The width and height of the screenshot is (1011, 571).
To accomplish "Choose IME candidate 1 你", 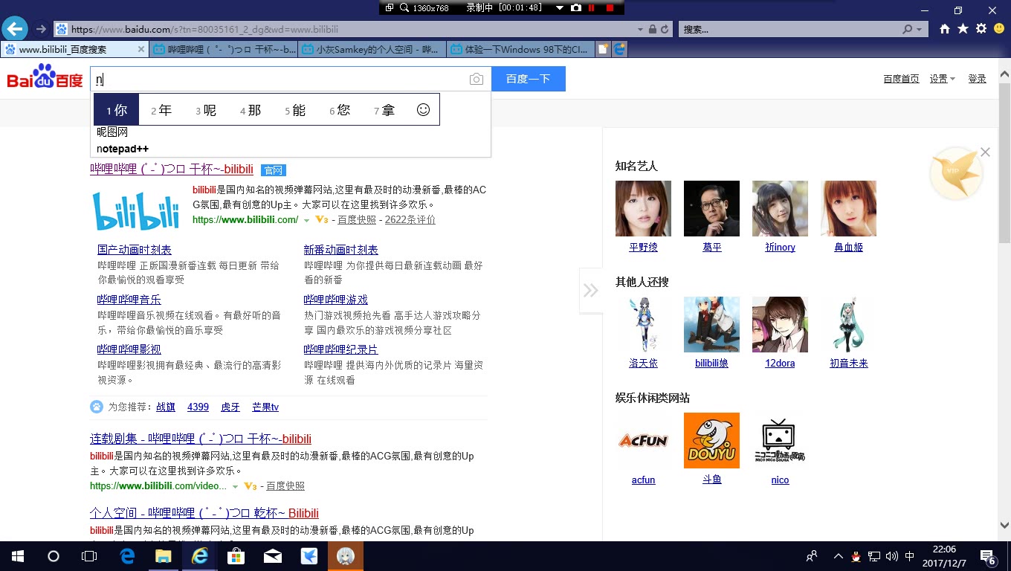I will pos(117,110).
